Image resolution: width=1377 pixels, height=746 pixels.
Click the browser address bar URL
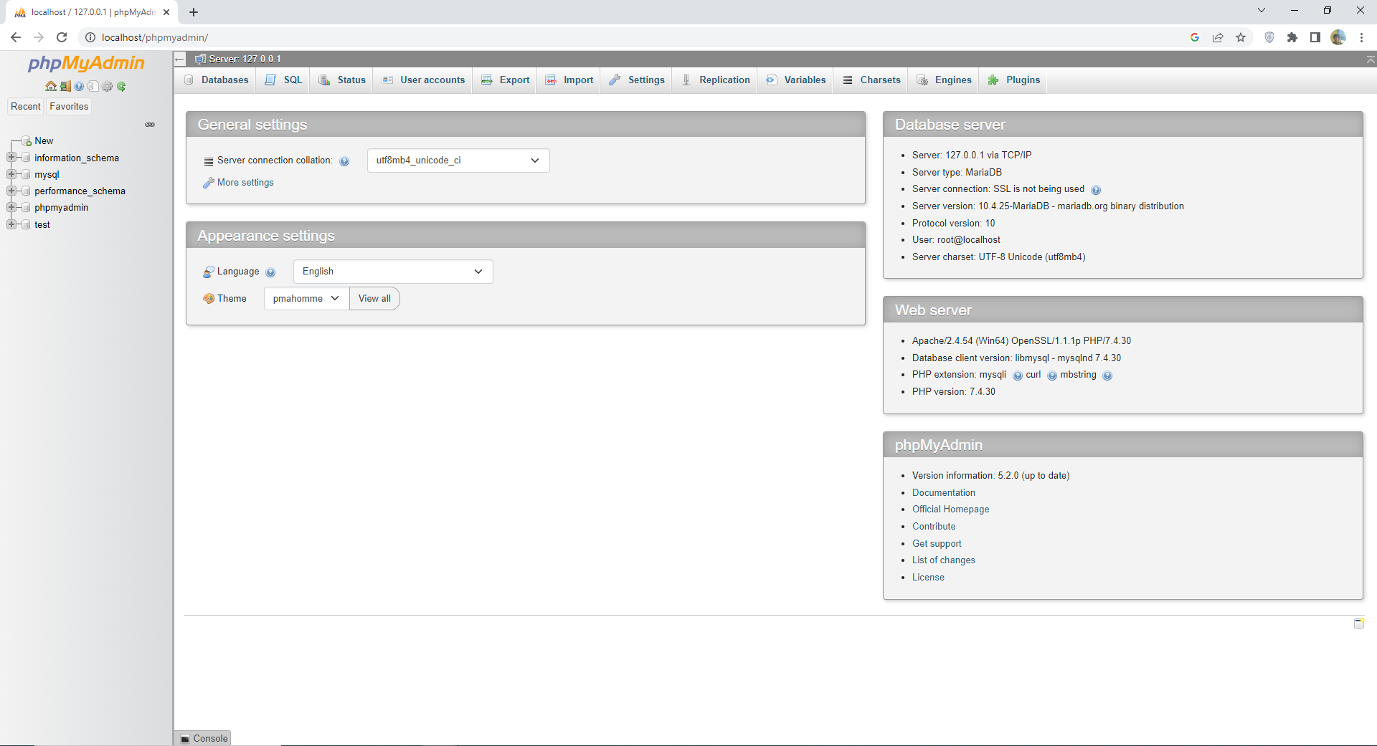point(155,37)
